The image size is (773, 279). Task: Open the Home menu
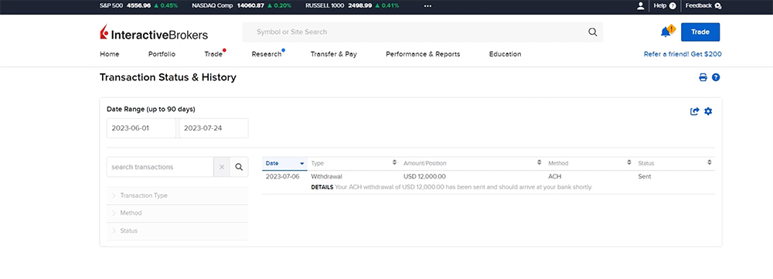[x=110, y=54]
